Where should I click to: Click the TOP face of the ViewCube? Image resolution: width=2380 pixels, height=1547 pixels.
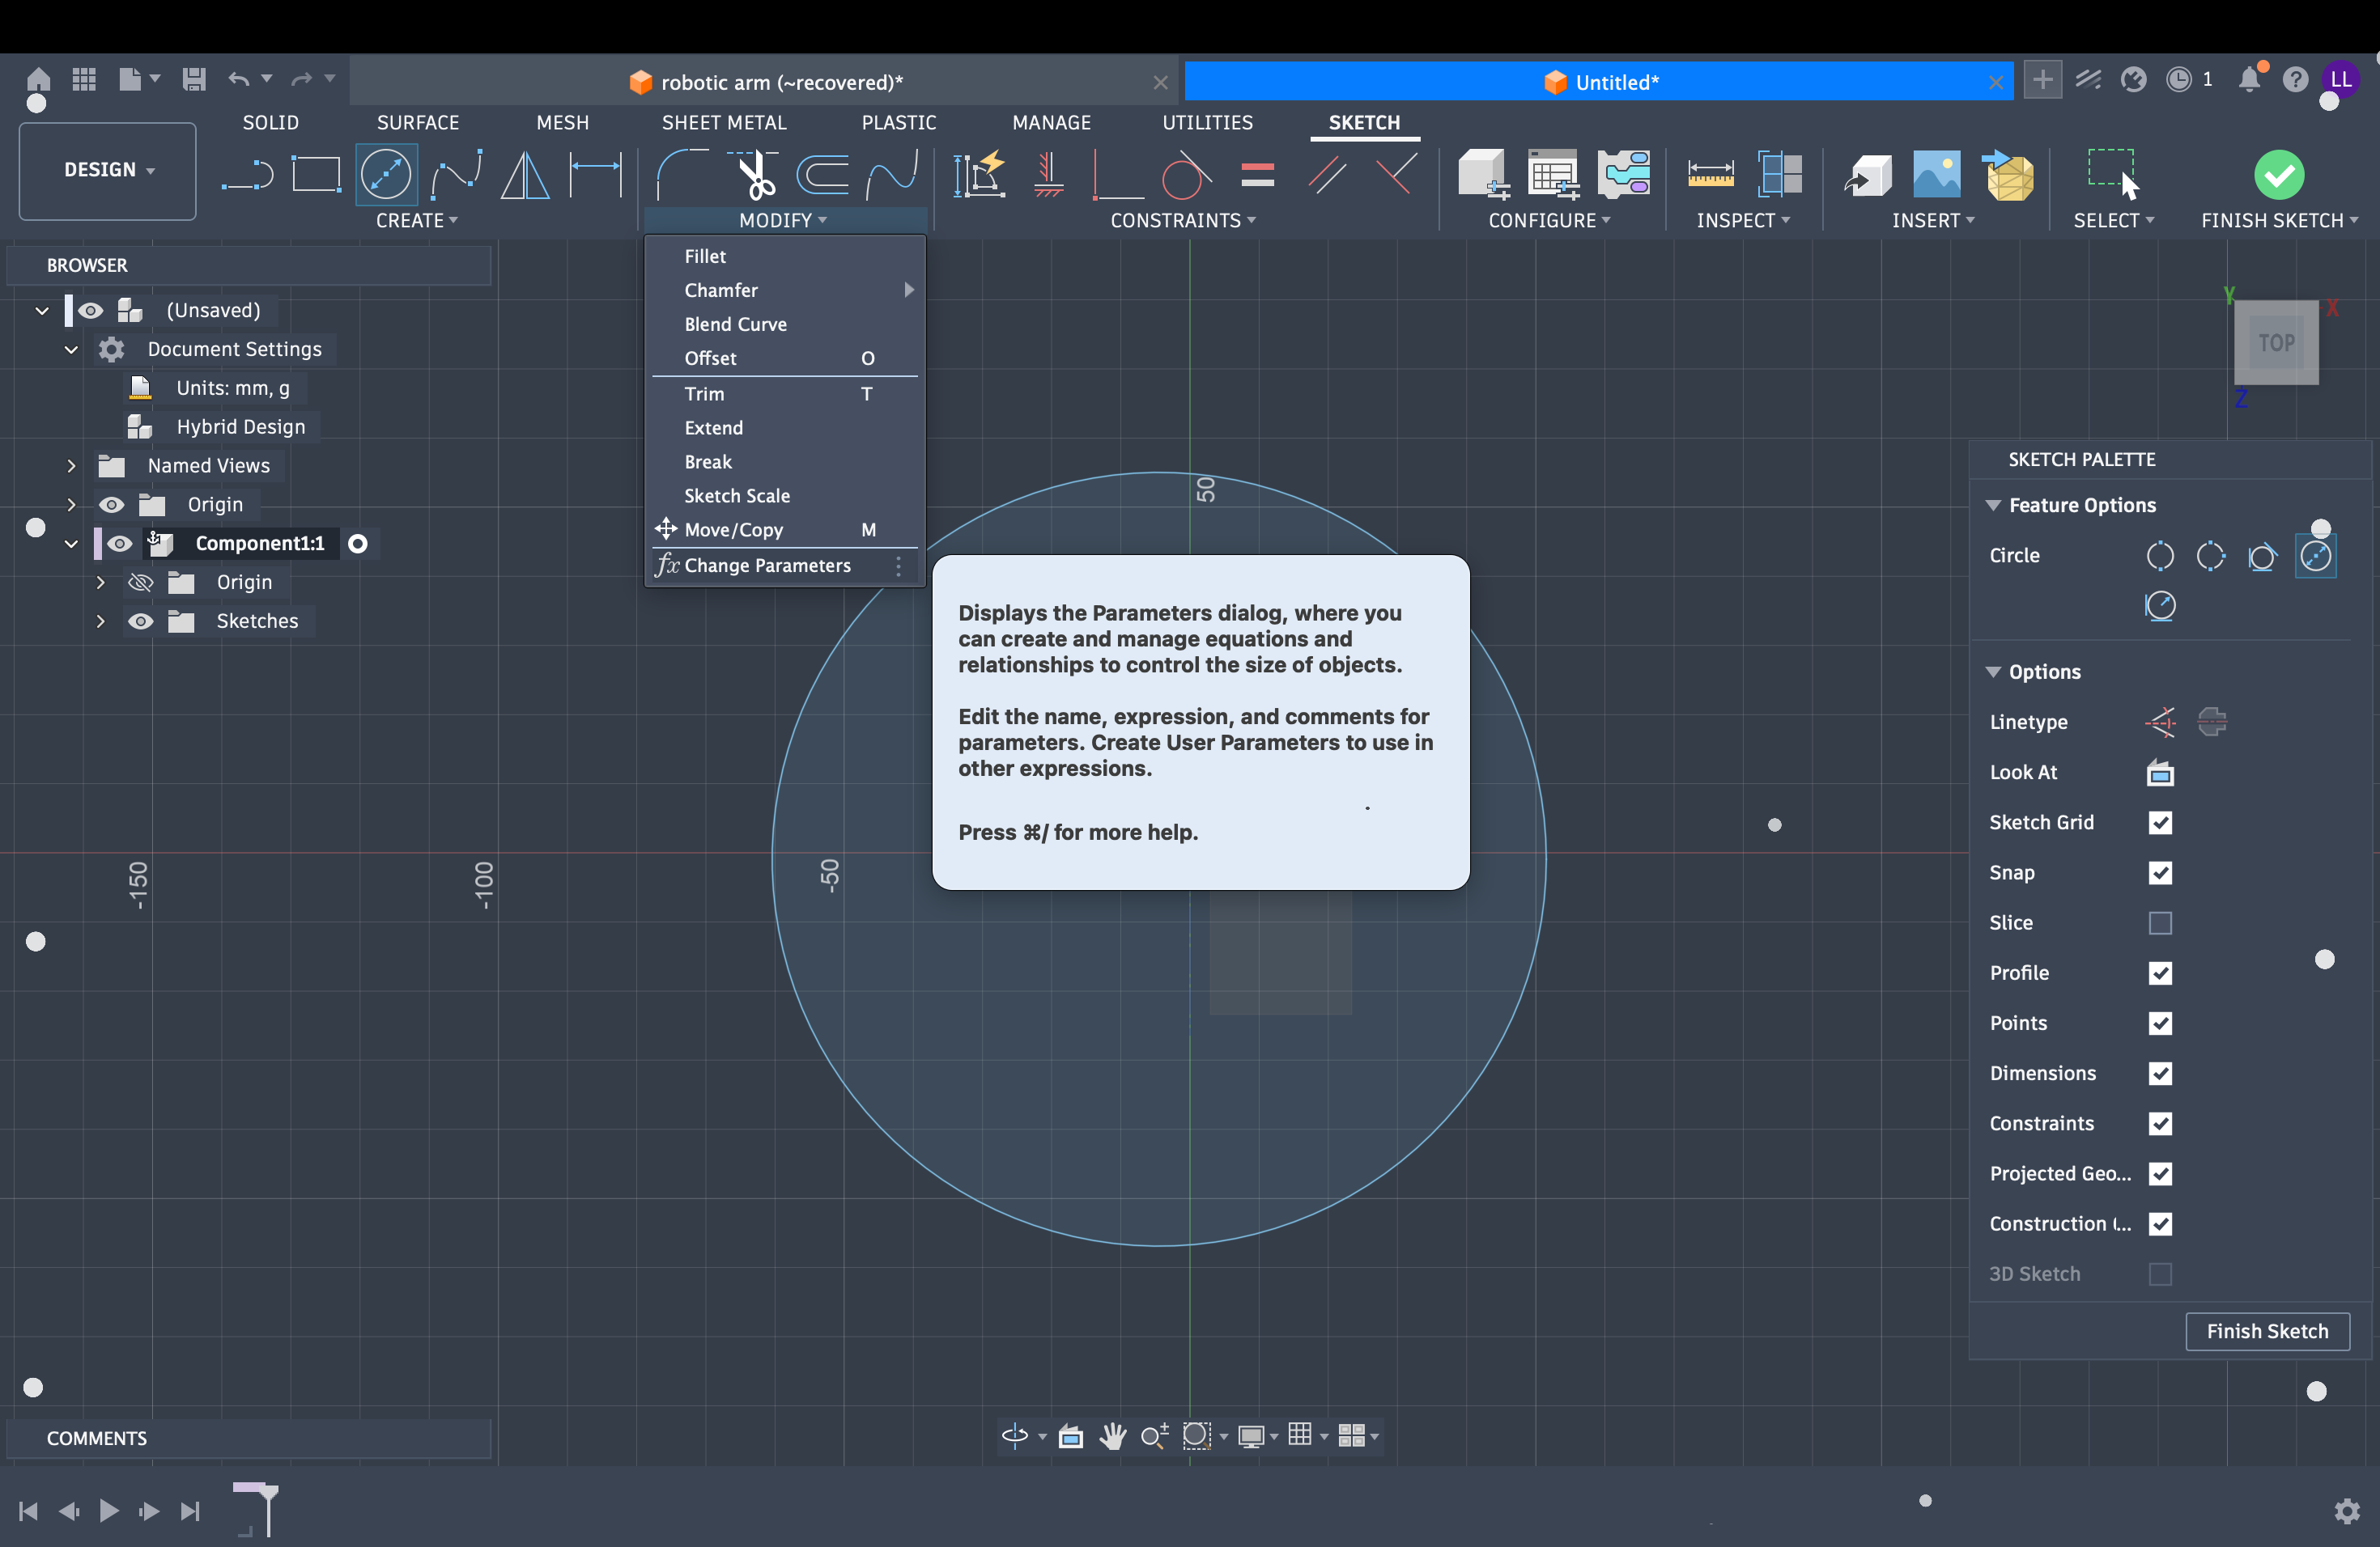click(x=2276, y=343)
